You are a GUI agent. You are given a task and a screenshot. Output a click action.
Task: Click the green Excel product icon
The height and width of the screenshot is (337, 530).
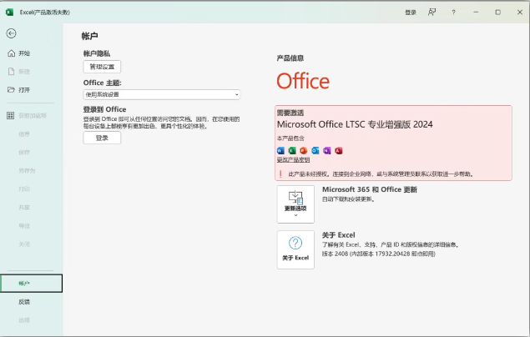[292, 150]
